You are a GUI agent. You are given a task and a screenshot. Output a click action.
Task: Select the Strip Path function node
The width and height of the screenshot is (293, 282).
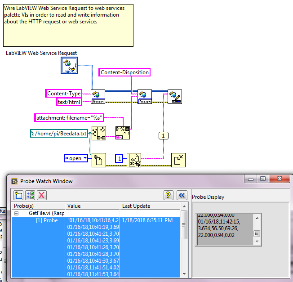(x=99, y=133)
